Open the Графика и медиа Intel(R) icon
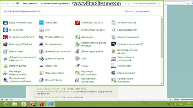This screenshot has width=193, height=108. (x=113, y=44)
